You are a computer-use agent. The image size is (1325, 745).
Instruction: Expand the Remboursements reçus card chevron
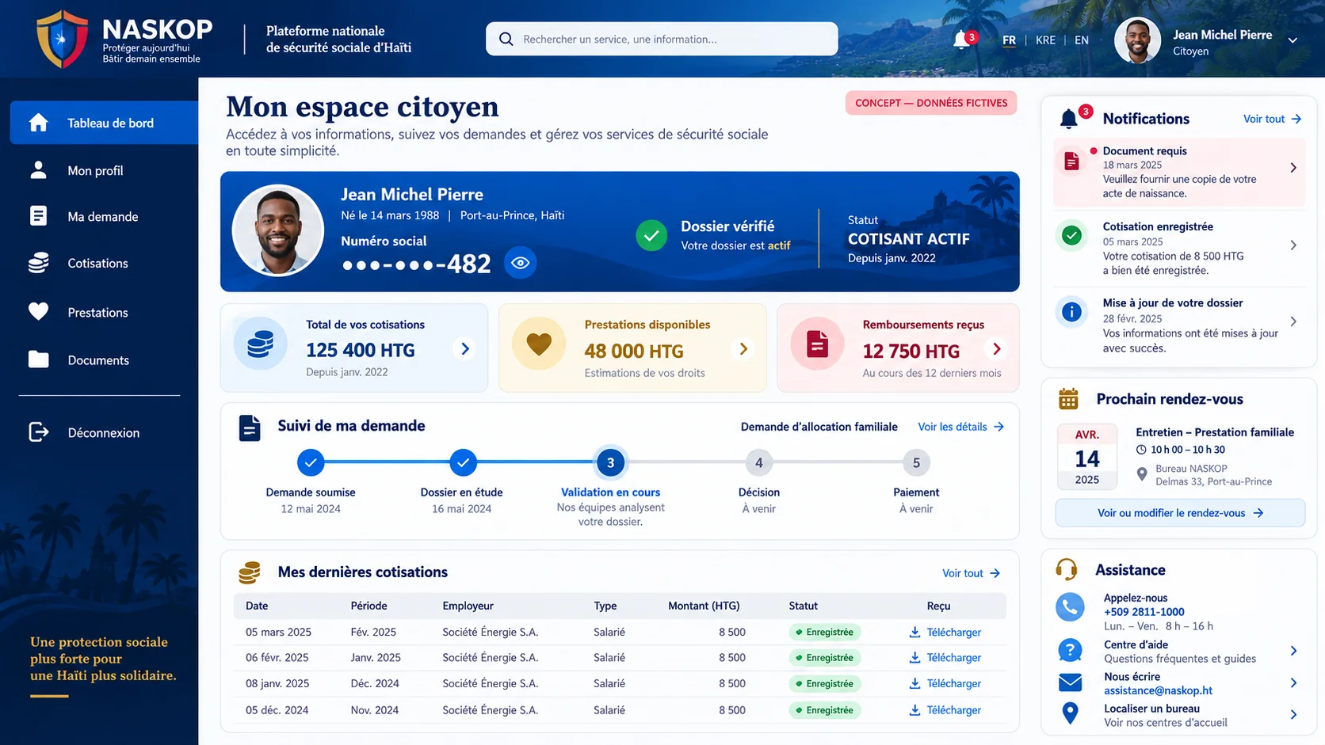click(x=997, y=348)
